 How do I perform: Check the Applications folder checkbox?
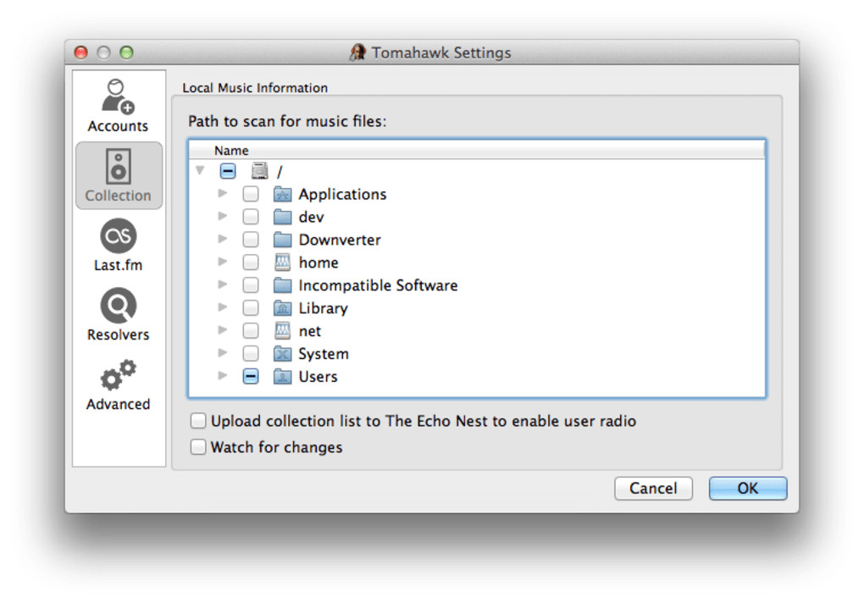pos(251,194)
